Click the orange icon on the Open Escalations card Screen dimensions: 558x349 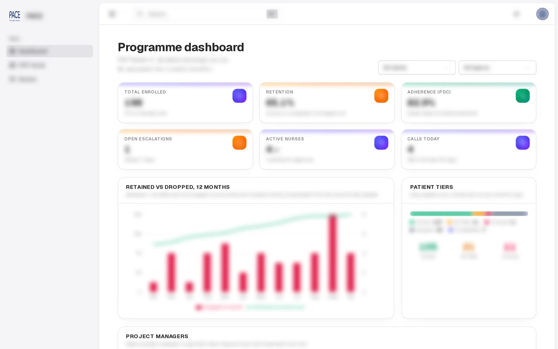click(239, 143)
